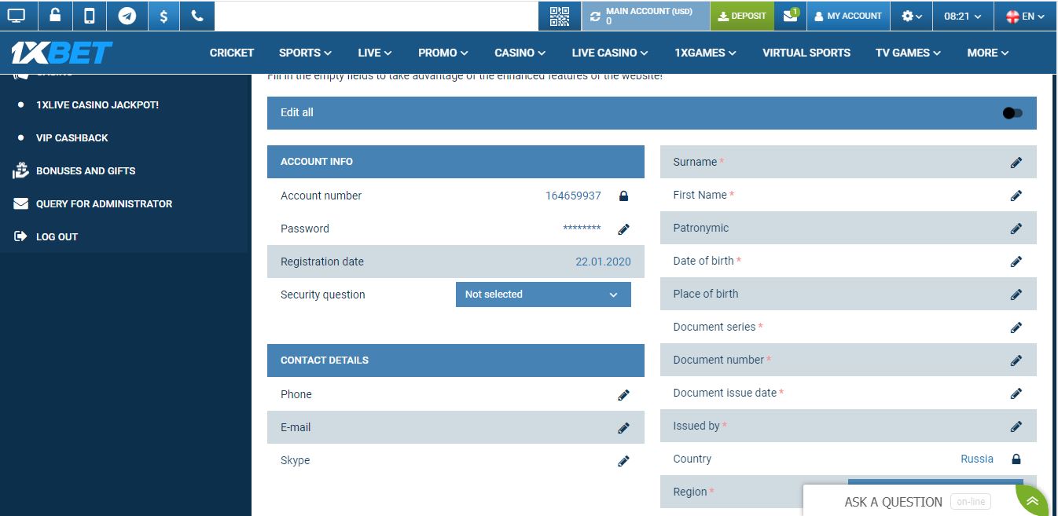Edit the Date of birth pencil icon
This screenshot has width=1058, height=516.
click(x=1016, y=262)
